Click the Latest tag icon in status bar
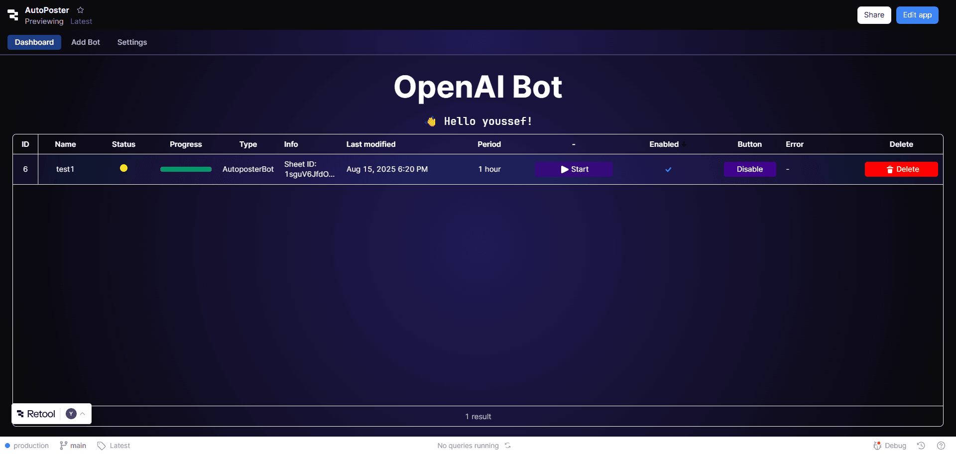Image resolution: width=956 pixels, height=454 pixels. pyautogui.click(x=102, y=446)
